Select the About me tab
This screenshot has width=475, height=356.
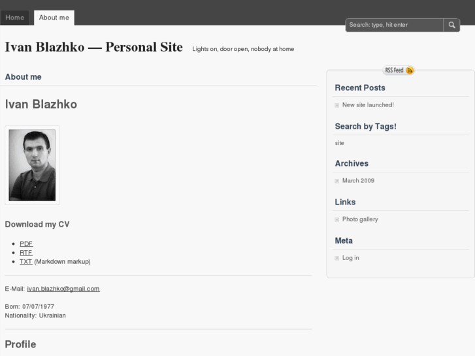point(54,18)
